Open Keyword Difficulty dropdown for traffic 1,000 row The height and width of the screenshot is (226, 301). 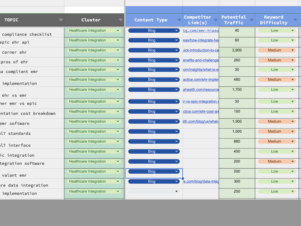tap(292, 131)
